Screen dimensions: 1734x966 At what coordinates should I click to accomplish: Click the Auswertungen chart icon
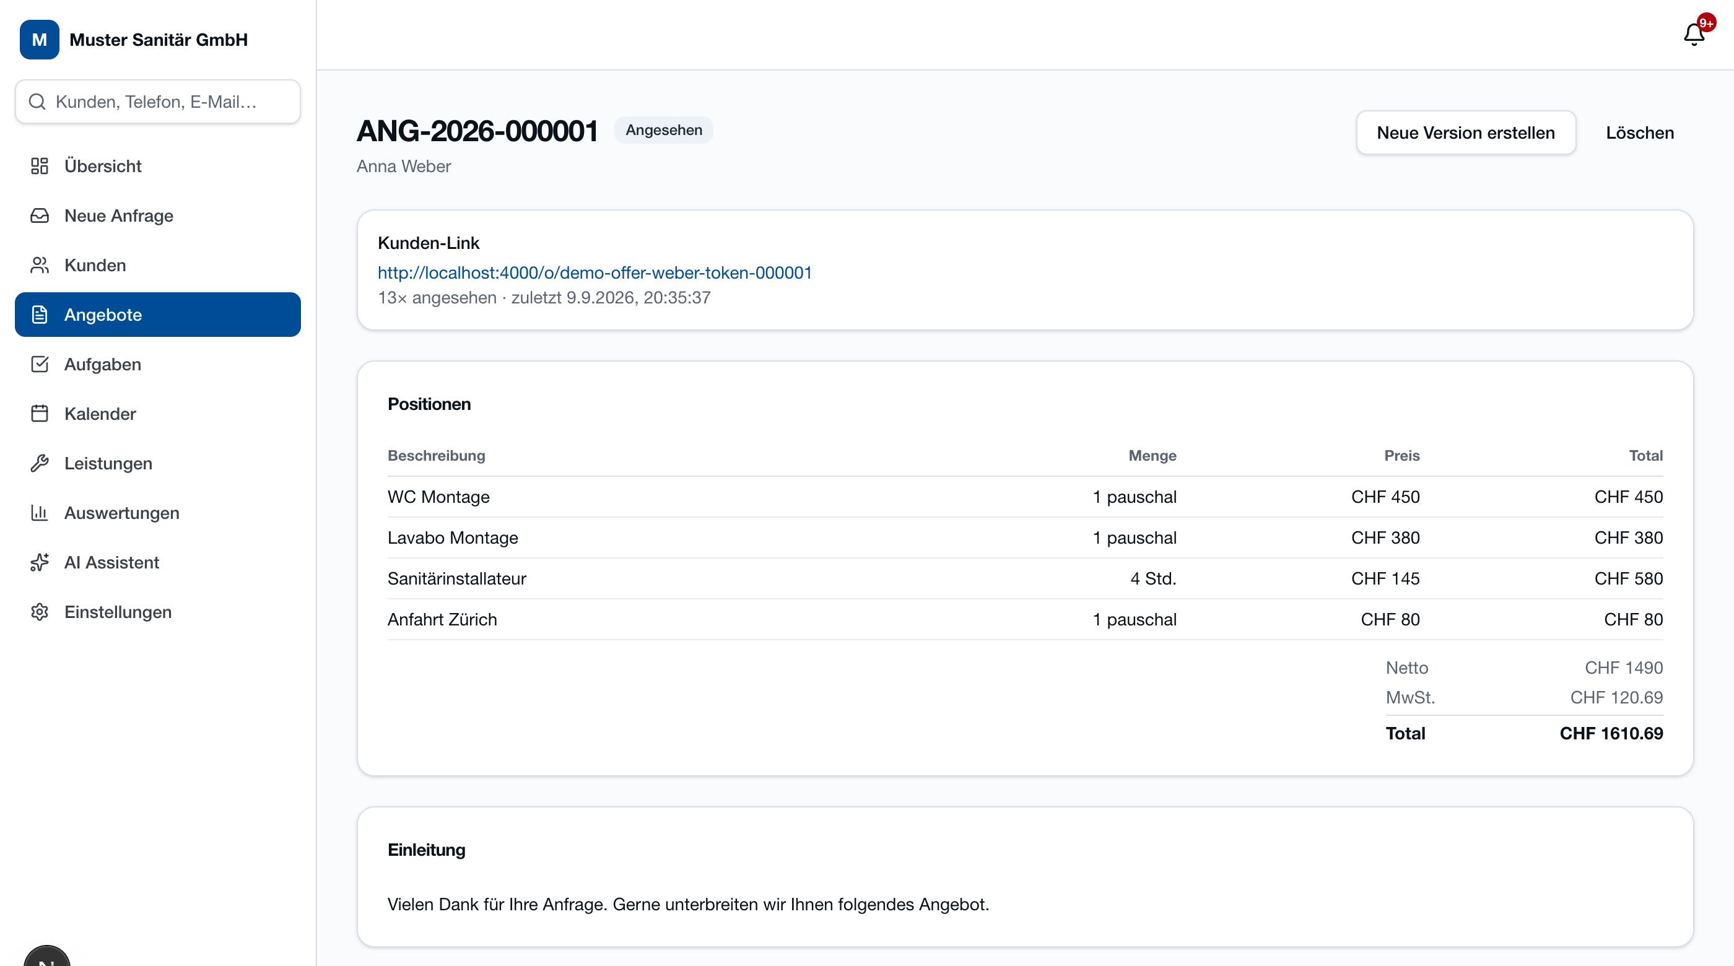coord(40,513)
